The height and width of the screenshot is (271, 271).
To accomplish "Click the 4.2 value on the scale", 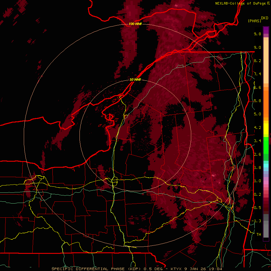I will [x=257, y=128].
